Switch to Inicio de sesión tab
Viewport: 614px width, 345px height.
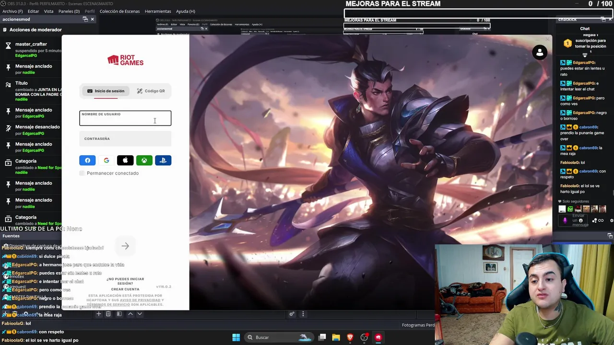[x=106, y=91]
